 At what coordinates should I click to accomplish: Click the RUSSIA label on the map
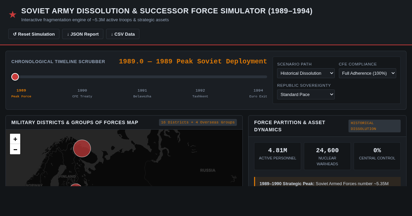pyautogui.click(x=208, y=170)
